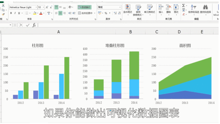The height and width of the screenshot is (124, 220).
Task: Click the accounting number format icon
Action: pos(100,13)
